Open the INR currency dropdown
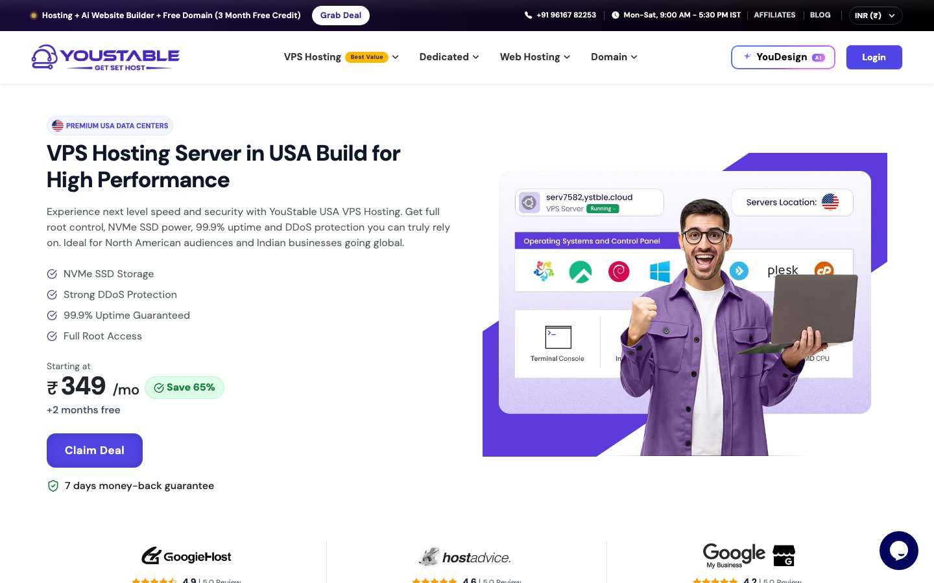This screenshot has width=934, height=583. (x=876, y=16)
